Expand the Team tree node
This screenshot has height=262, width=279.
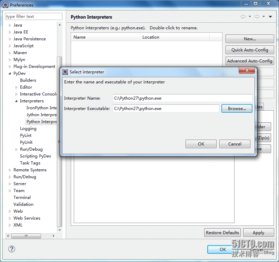[10, 191]
